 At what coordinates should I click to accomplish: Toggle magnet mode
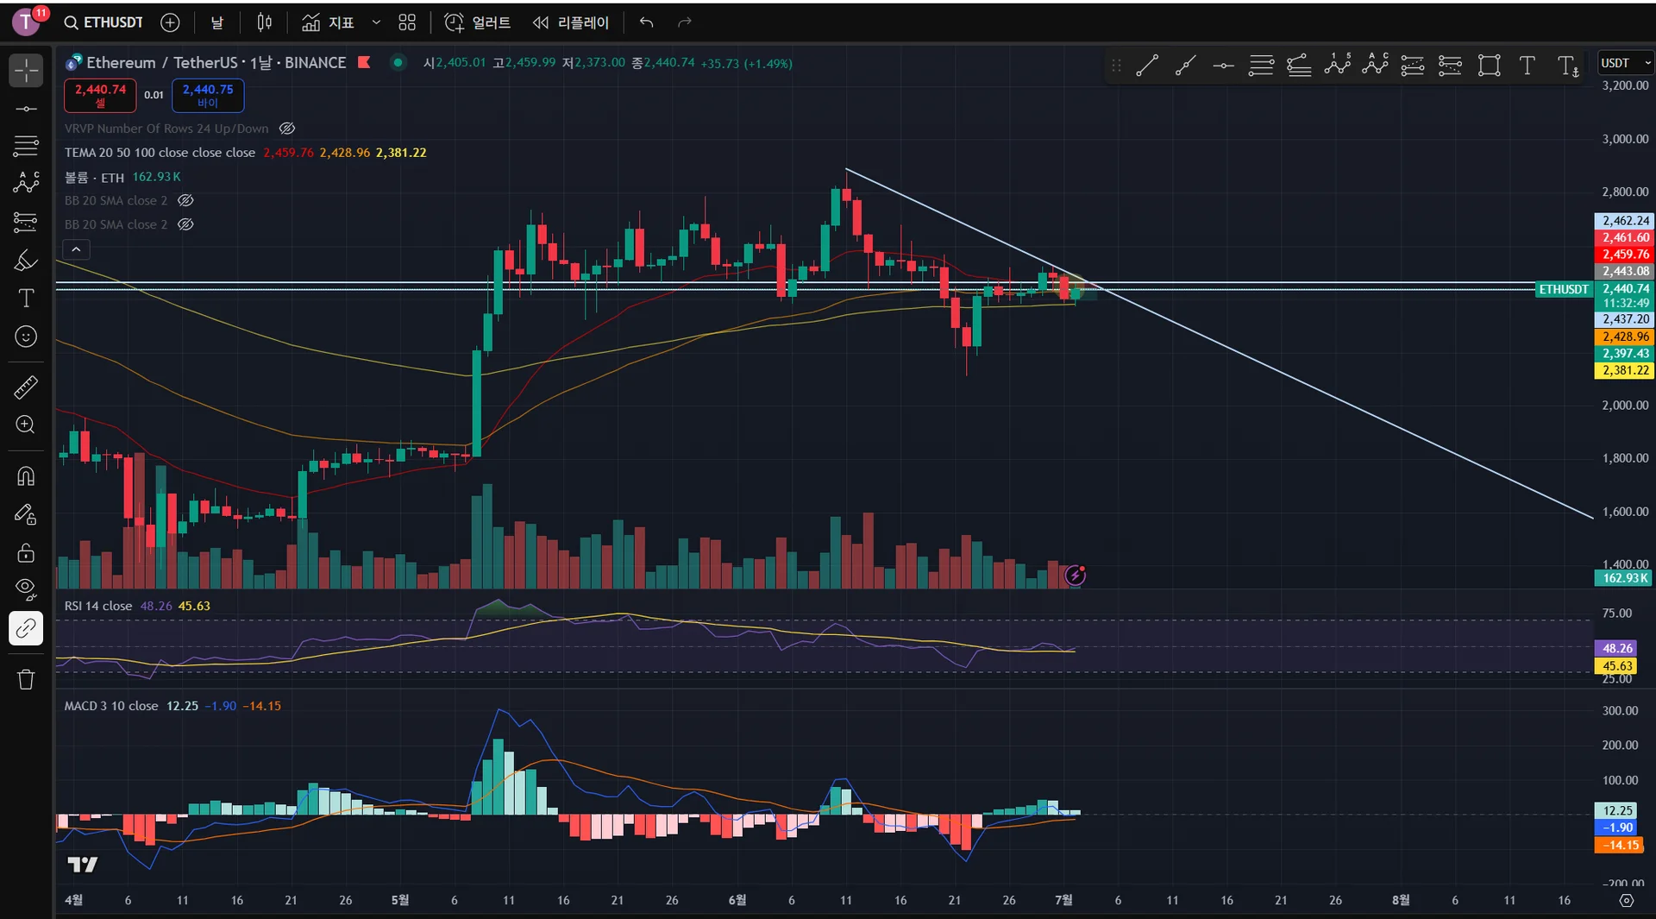[x=26, y=476]
